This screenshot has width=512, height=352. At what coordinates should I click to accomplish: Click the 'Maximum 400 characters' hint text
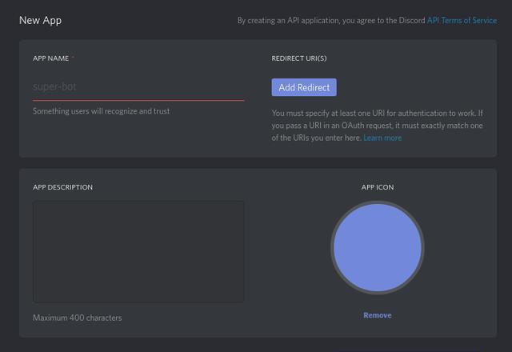[x=78, y=318]
